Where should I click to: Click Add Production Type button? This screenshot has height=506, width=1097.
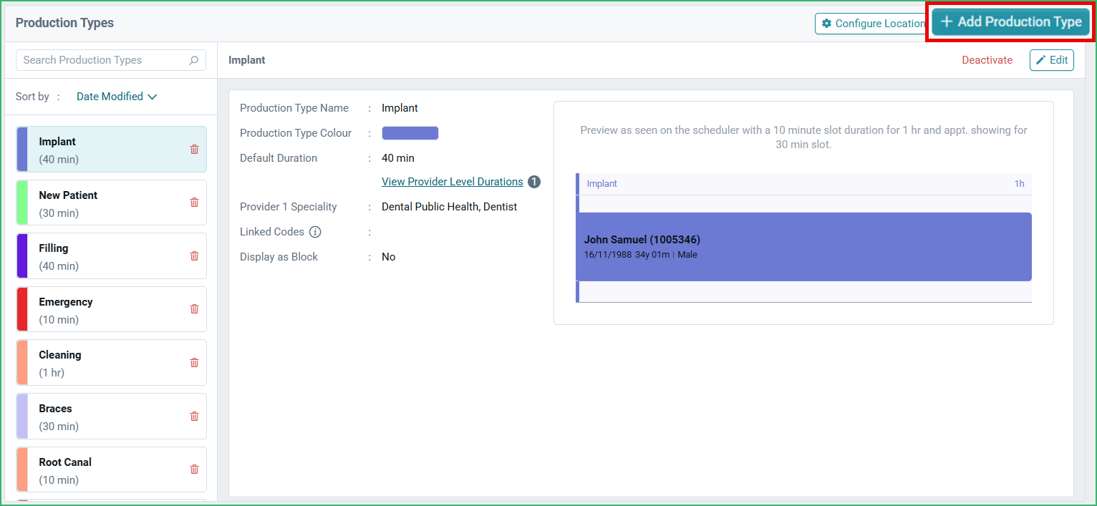coord(1010,21)
